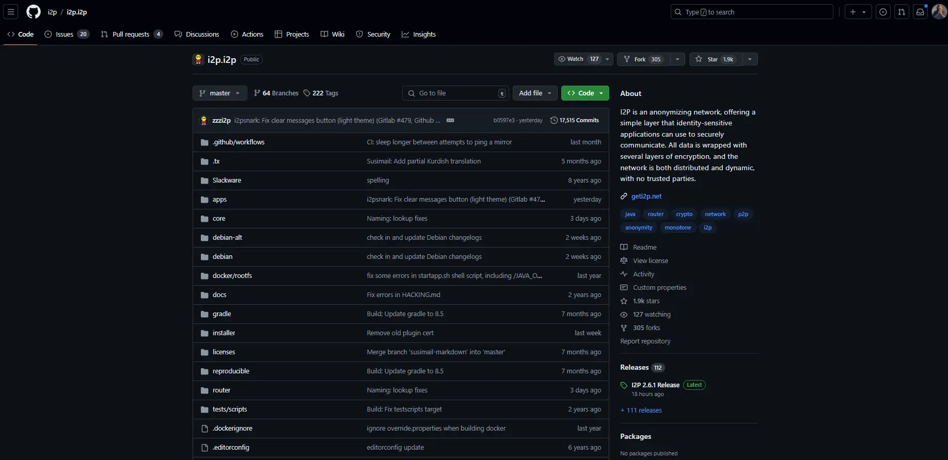Open the Add file dropdown
This screenshot has width=948, height=460.
tap(535, 93)
